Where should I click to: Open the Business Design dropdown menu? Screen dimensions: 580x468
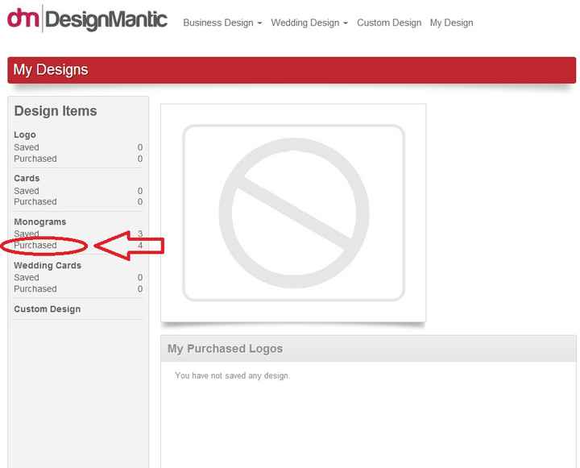click(222, 23)
